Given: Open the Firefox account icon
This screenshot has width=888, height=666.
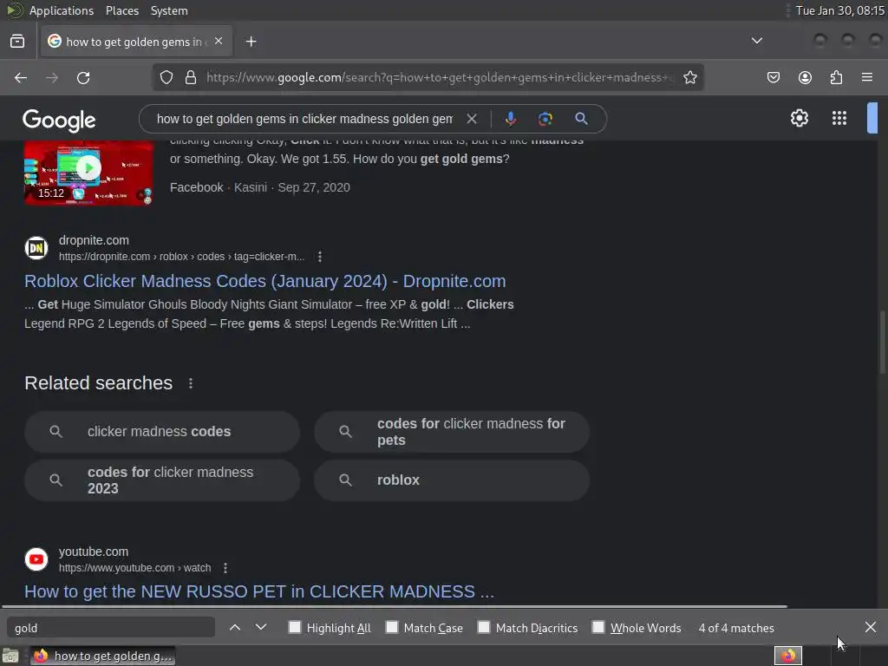Looking at the screenshot, I should 805,77.
